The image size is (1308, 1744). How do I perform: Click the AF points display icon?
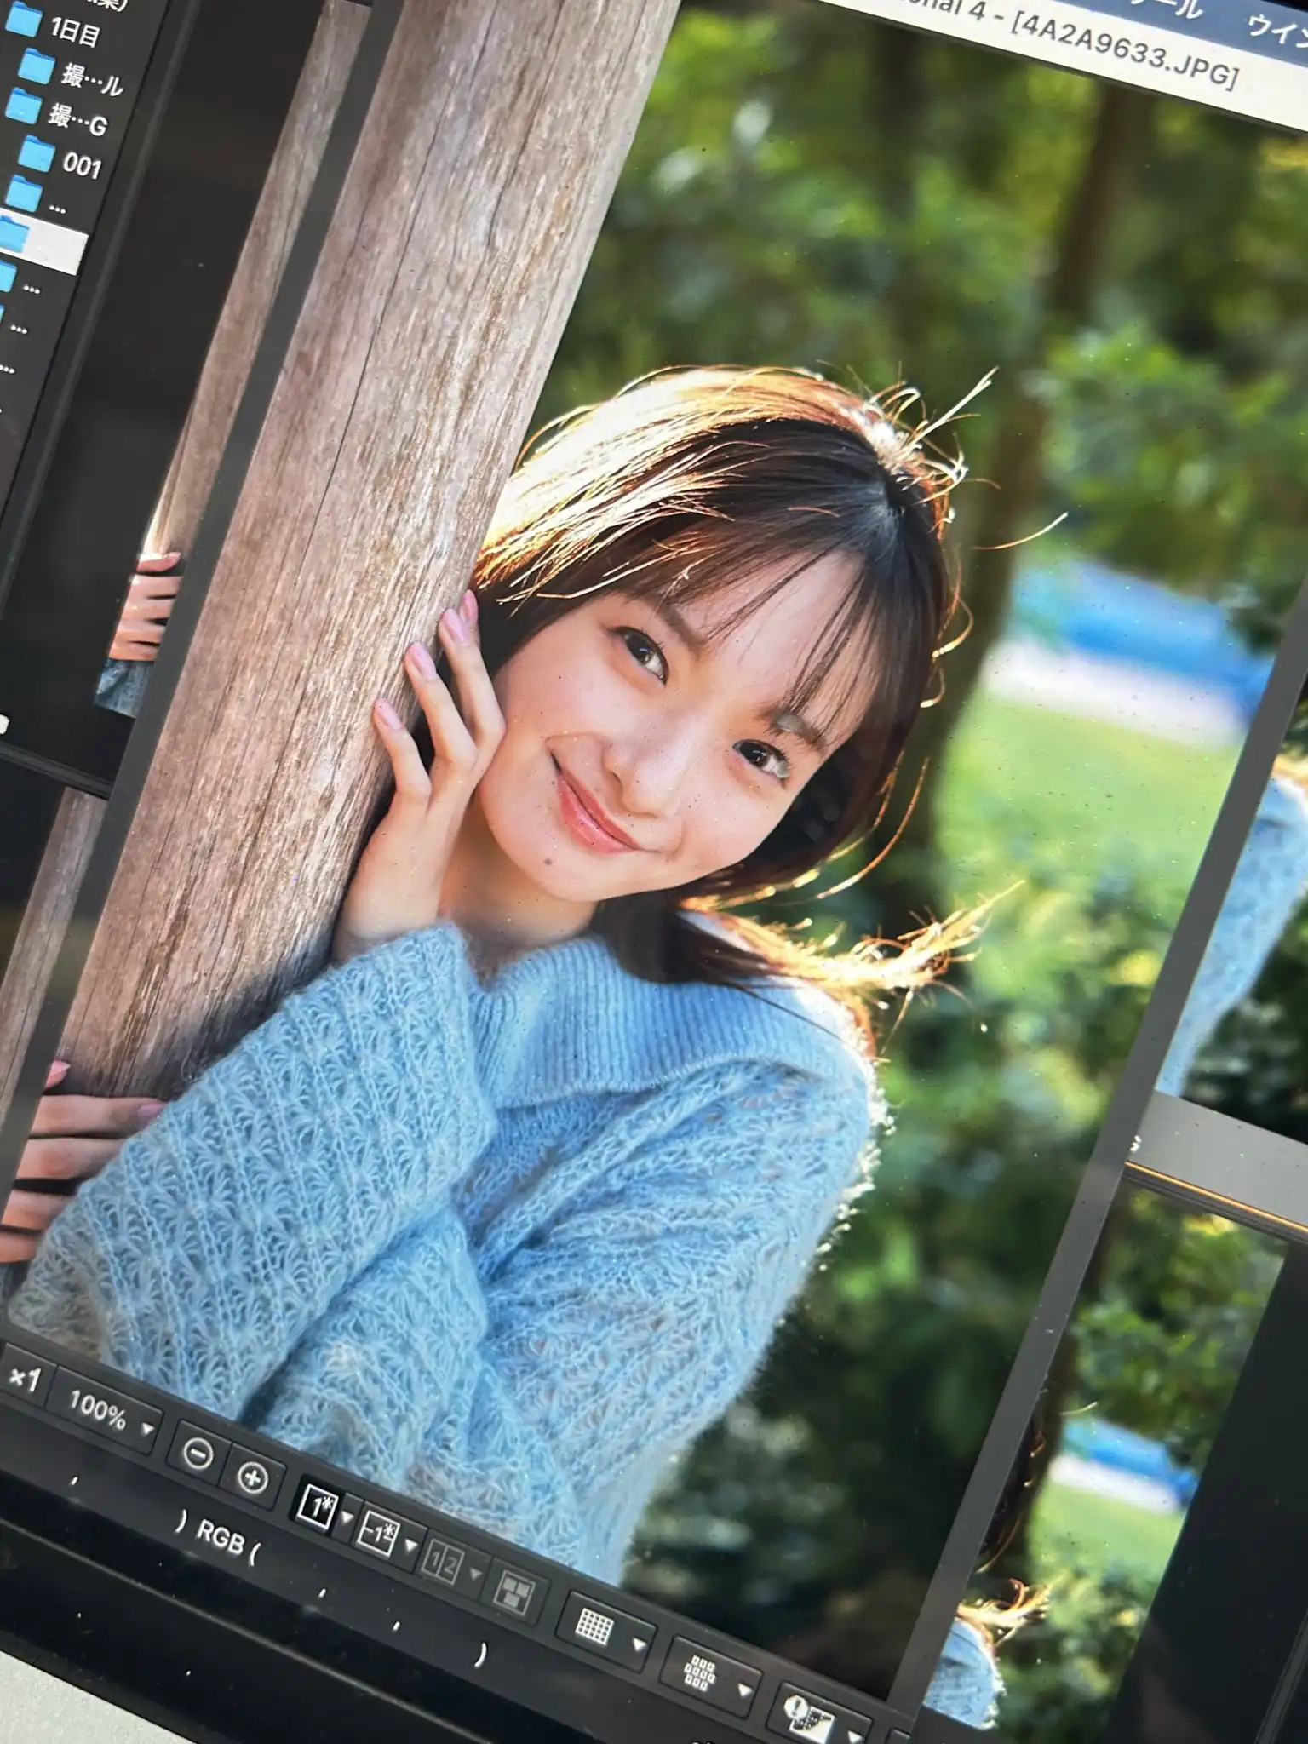[699, 1672]
